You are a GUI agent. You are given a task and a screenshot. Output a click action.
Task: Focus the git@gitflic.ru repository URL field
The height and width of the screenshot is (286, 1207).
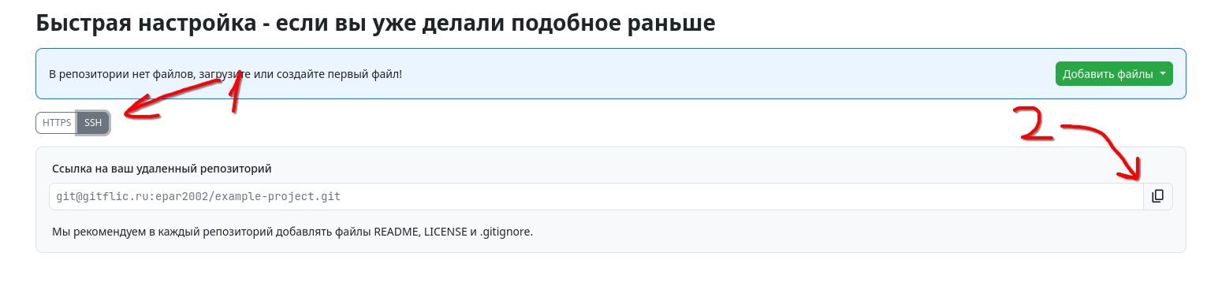(596, 196)
